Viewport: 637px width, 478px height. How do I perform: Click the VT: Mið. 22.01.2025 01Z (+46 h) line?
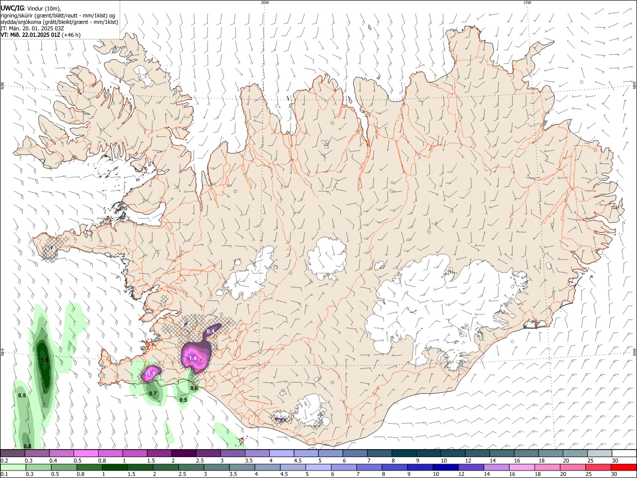coord(40,35)
